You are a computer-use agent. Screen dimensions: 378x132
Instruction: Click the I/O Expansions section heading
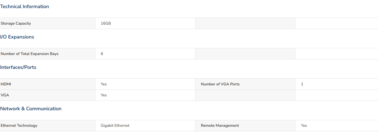(17, 37)
